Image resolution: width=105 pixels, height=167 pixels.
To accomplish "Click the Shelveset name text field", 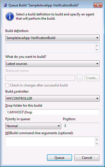I will pyautogui.click(x=40, y=78).
